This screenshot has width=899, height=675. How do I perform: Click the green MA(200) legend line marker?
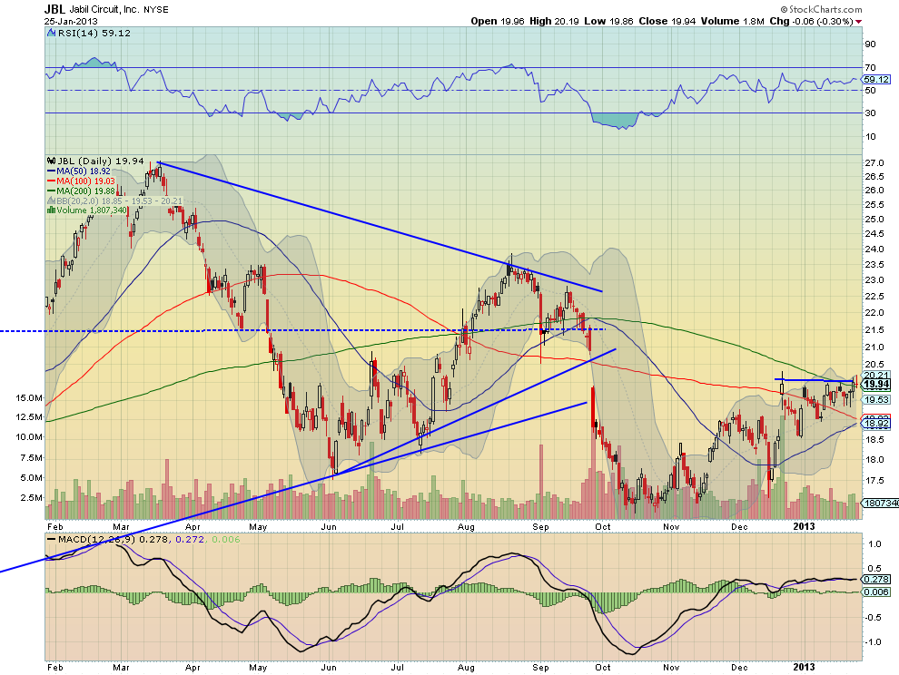52,190
